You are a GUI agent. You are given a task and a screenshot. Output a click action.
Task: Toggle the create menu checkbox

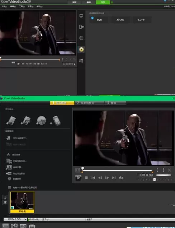coord(10,179)
